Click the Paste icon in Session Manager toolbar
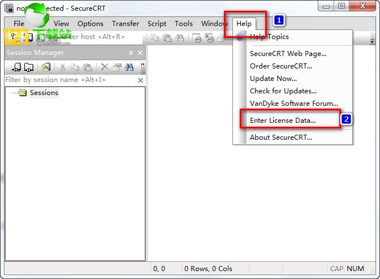The width and height of the screenshot is (380, 279). (x=87, y=67)
